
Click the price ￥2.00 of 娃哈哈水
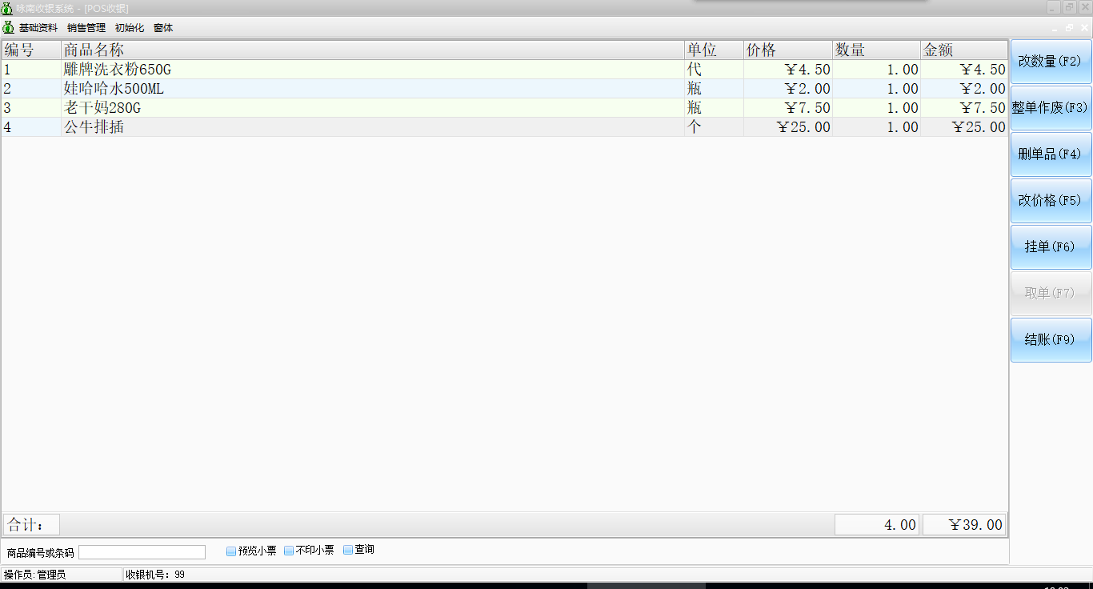[788, 89]
